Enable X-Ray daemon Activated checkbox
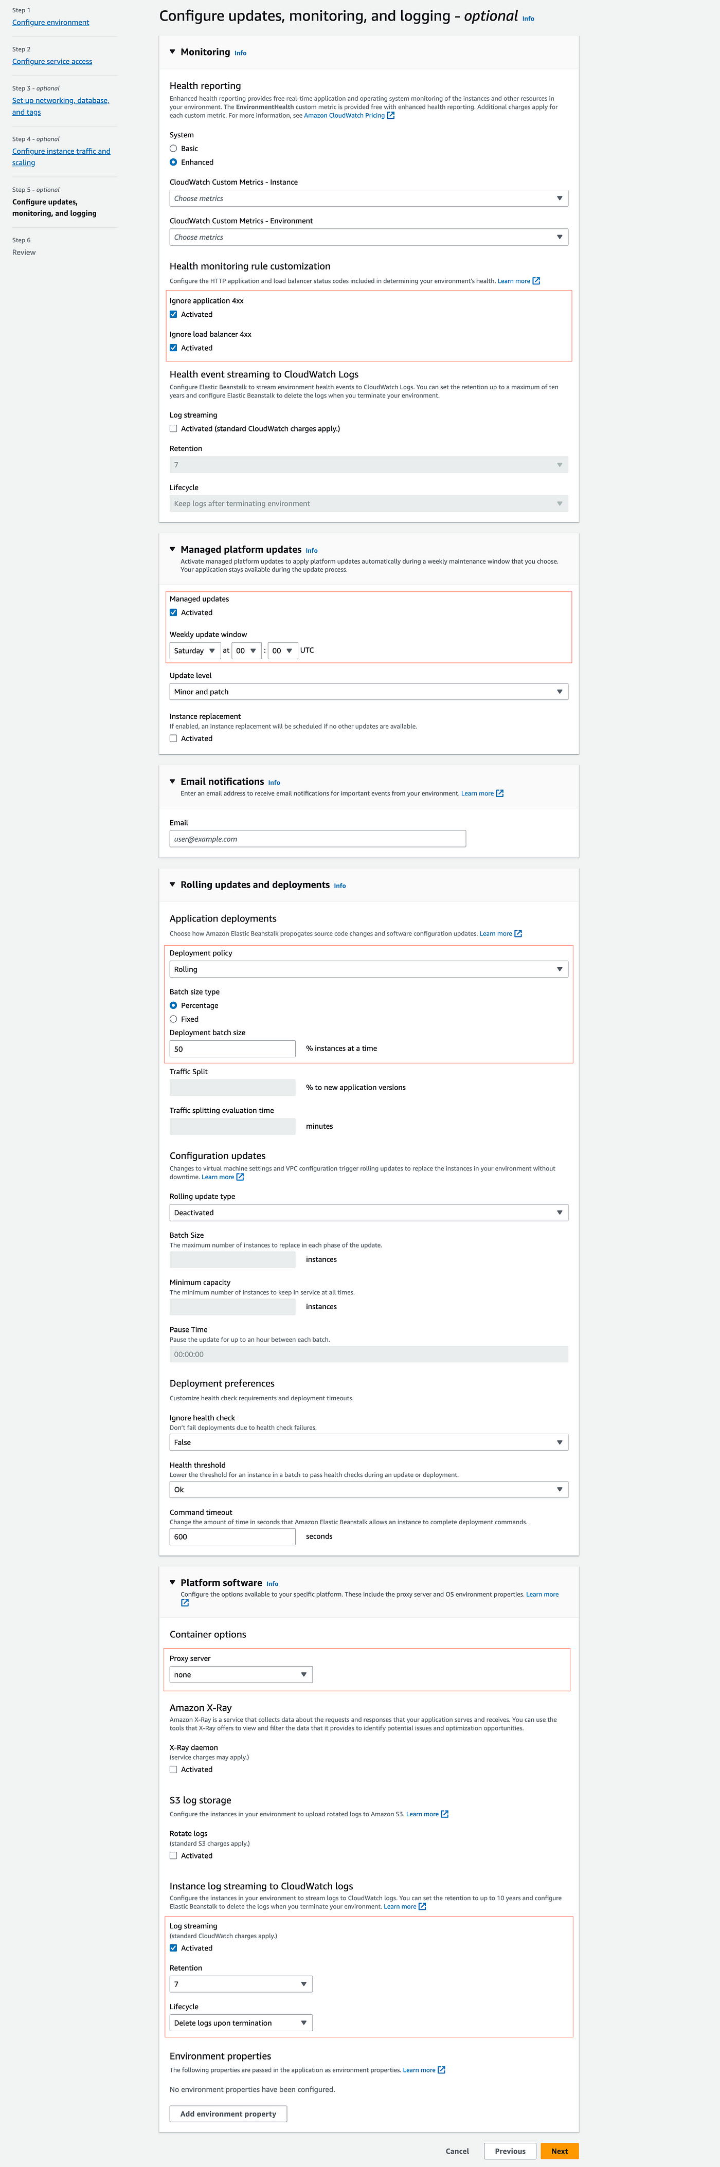This screenshot has height=2167, width=720. point(173,1769)
